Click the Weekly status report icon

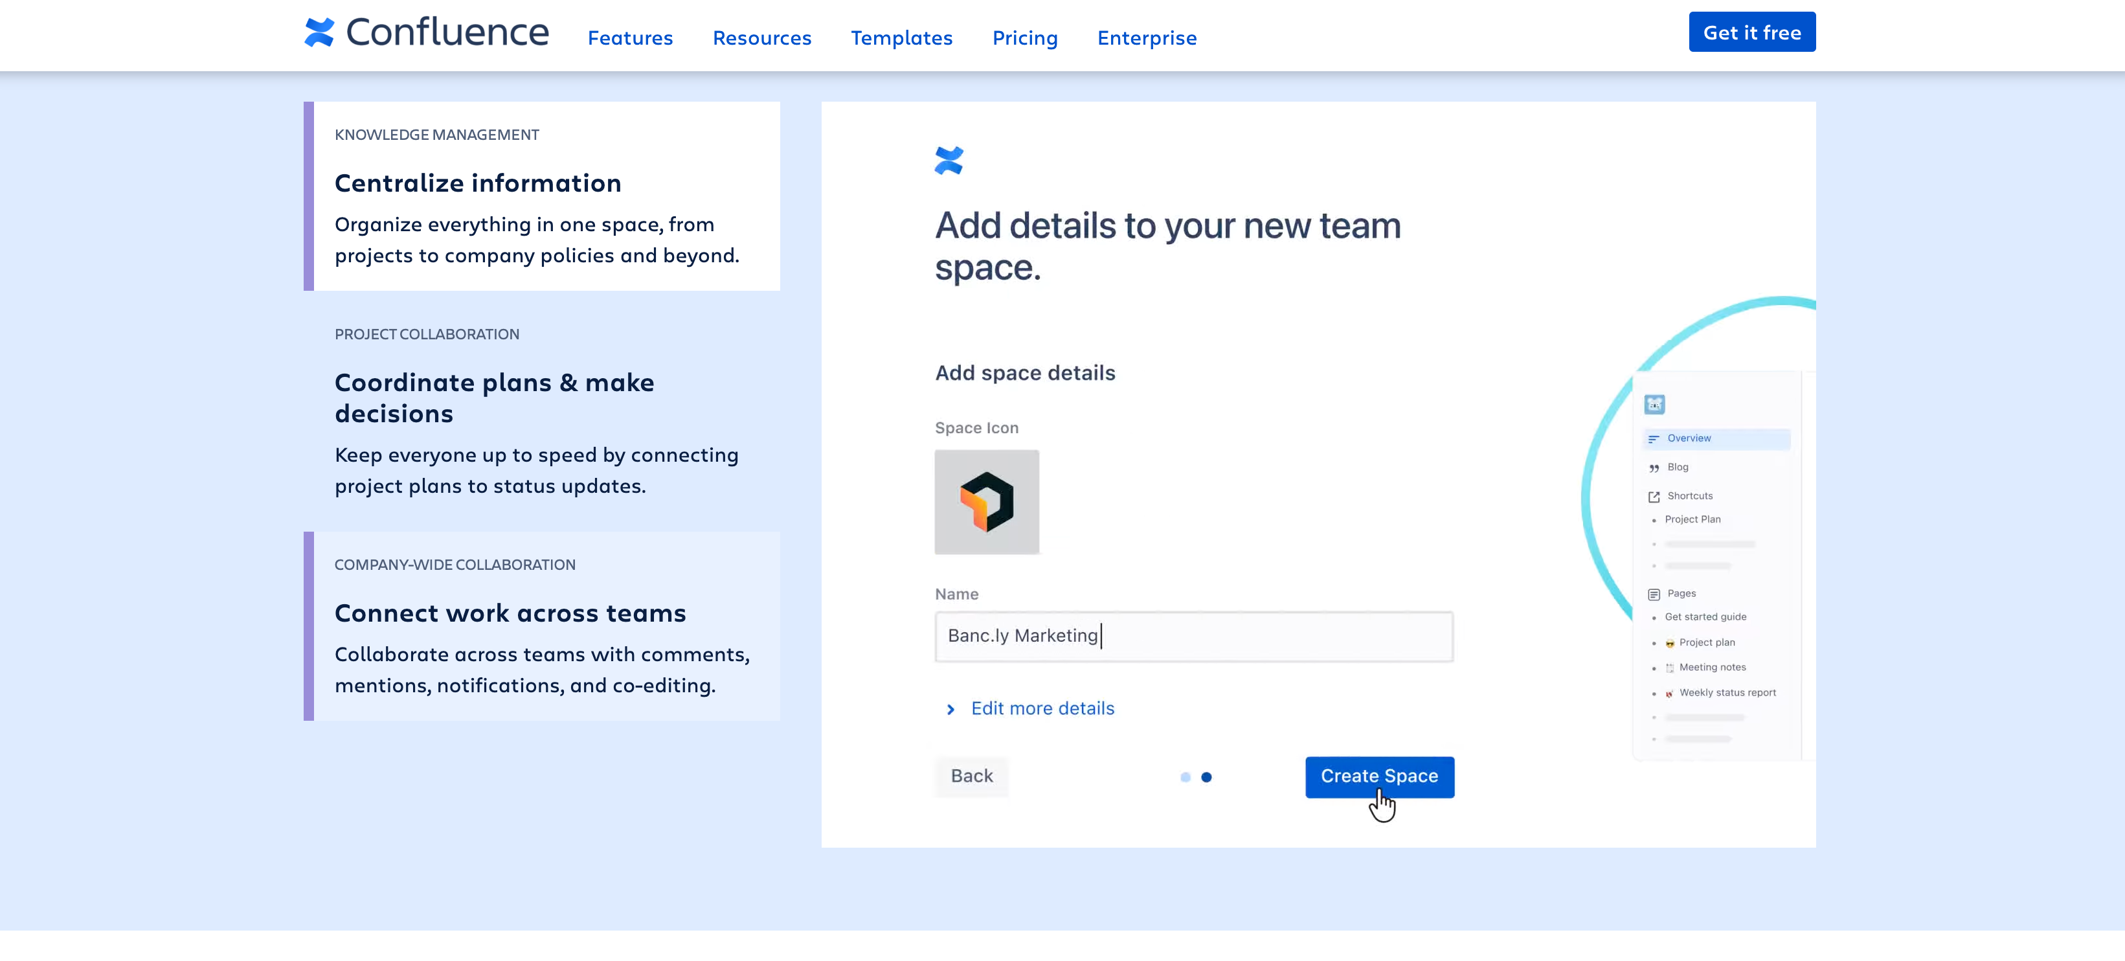(x=1670, y=694)
